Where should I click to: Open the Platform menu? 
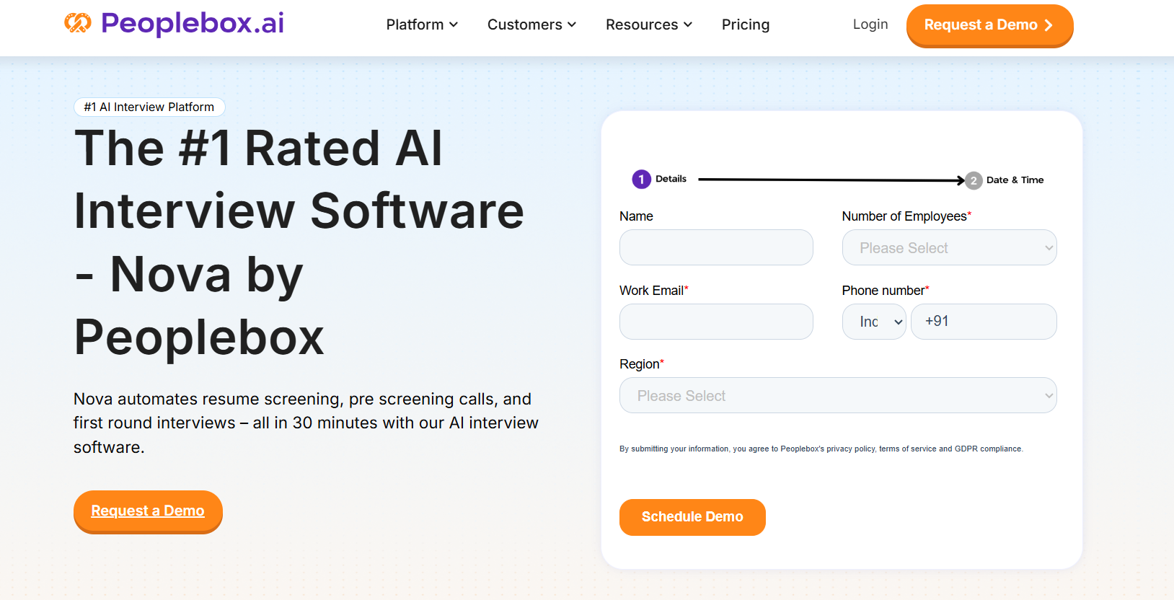point(422,25)
